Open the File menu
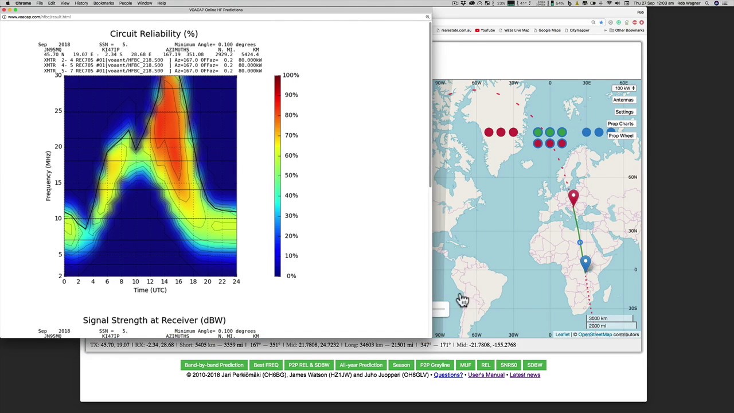 [40, 3]
